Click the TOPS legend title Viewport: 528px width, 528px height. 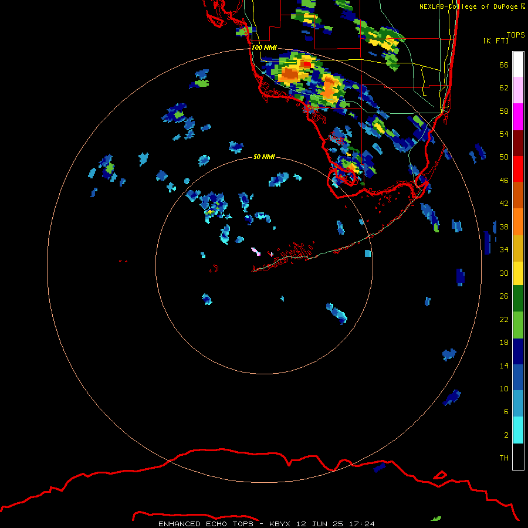[x=516, y=35]
